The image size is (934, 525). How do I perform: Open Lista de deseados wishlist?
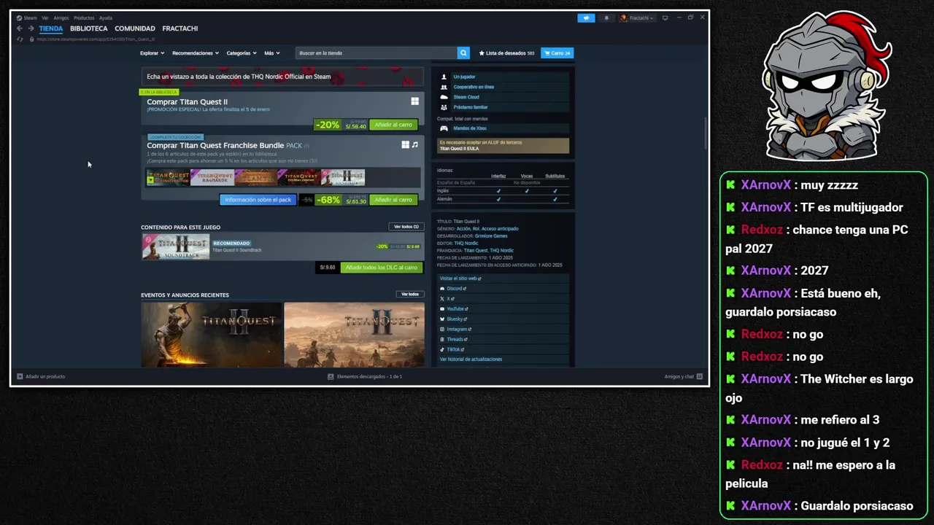(x=506, y=52)
